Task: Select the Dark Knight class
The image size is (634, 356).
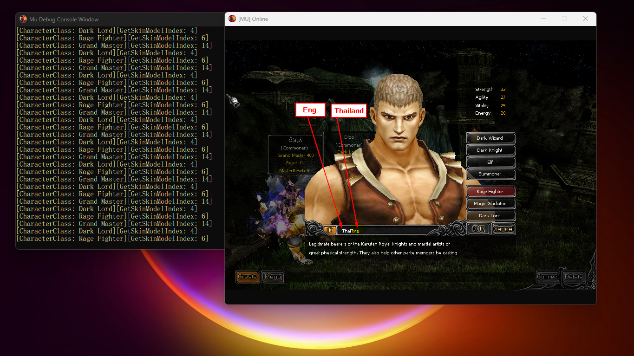Action: pos(490,150)
